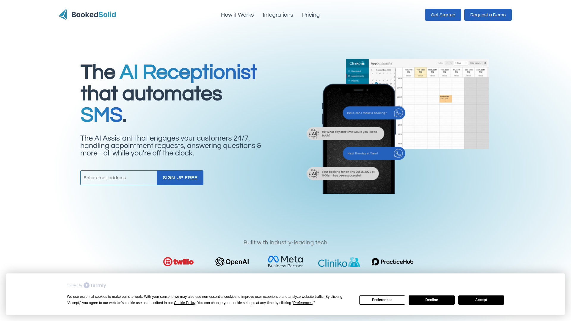Image resolution: width=571 pixels, height=321 pixels.
Task: Expand the Integrations navigation menu
Action: (x=278, y=15)
